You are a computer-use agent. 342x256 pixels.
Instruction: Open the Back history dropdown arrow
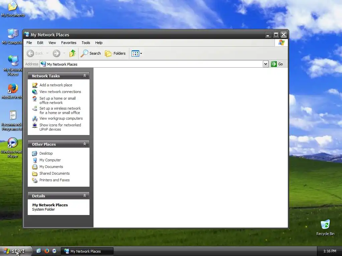click(x=47, y=53)
